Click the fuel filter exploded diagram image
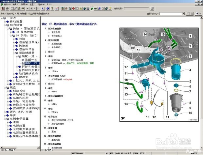Viewport: 203px width, 155px height. click(159, 75)
